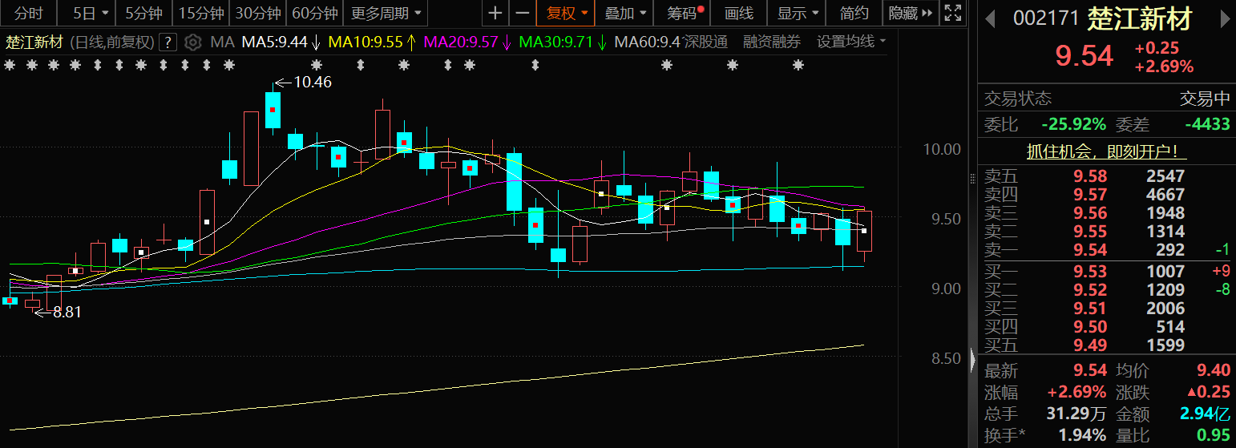This screenshot has width=1236, height=448.
Task: Open MA indicator gear settings
Action: coord(192,42)
